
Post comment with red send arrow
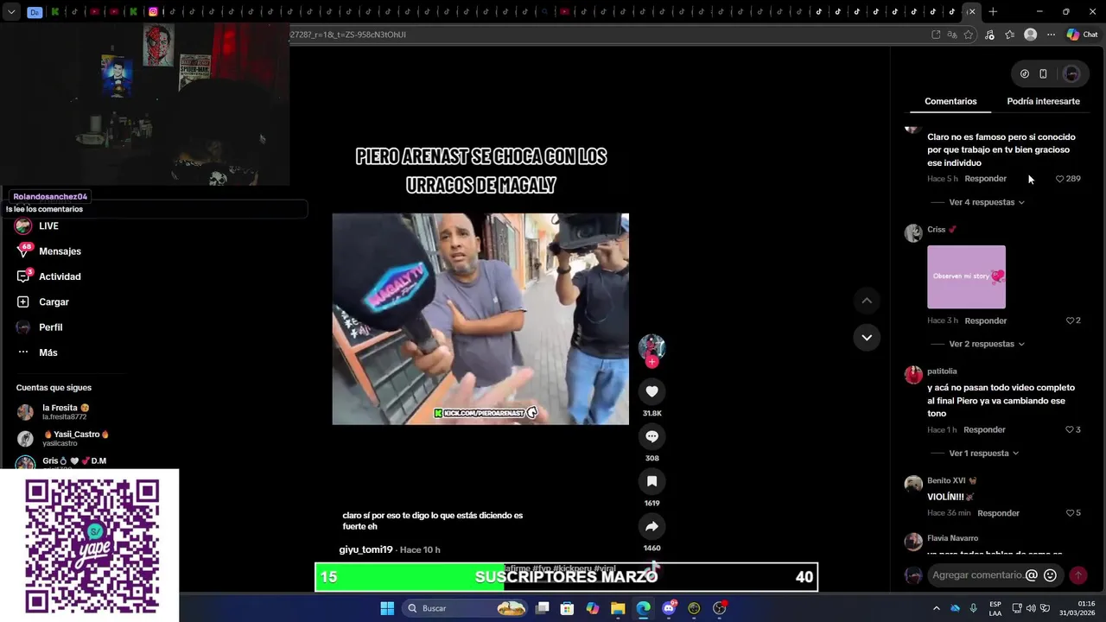pyautogui.click(x=1077, y=575)
